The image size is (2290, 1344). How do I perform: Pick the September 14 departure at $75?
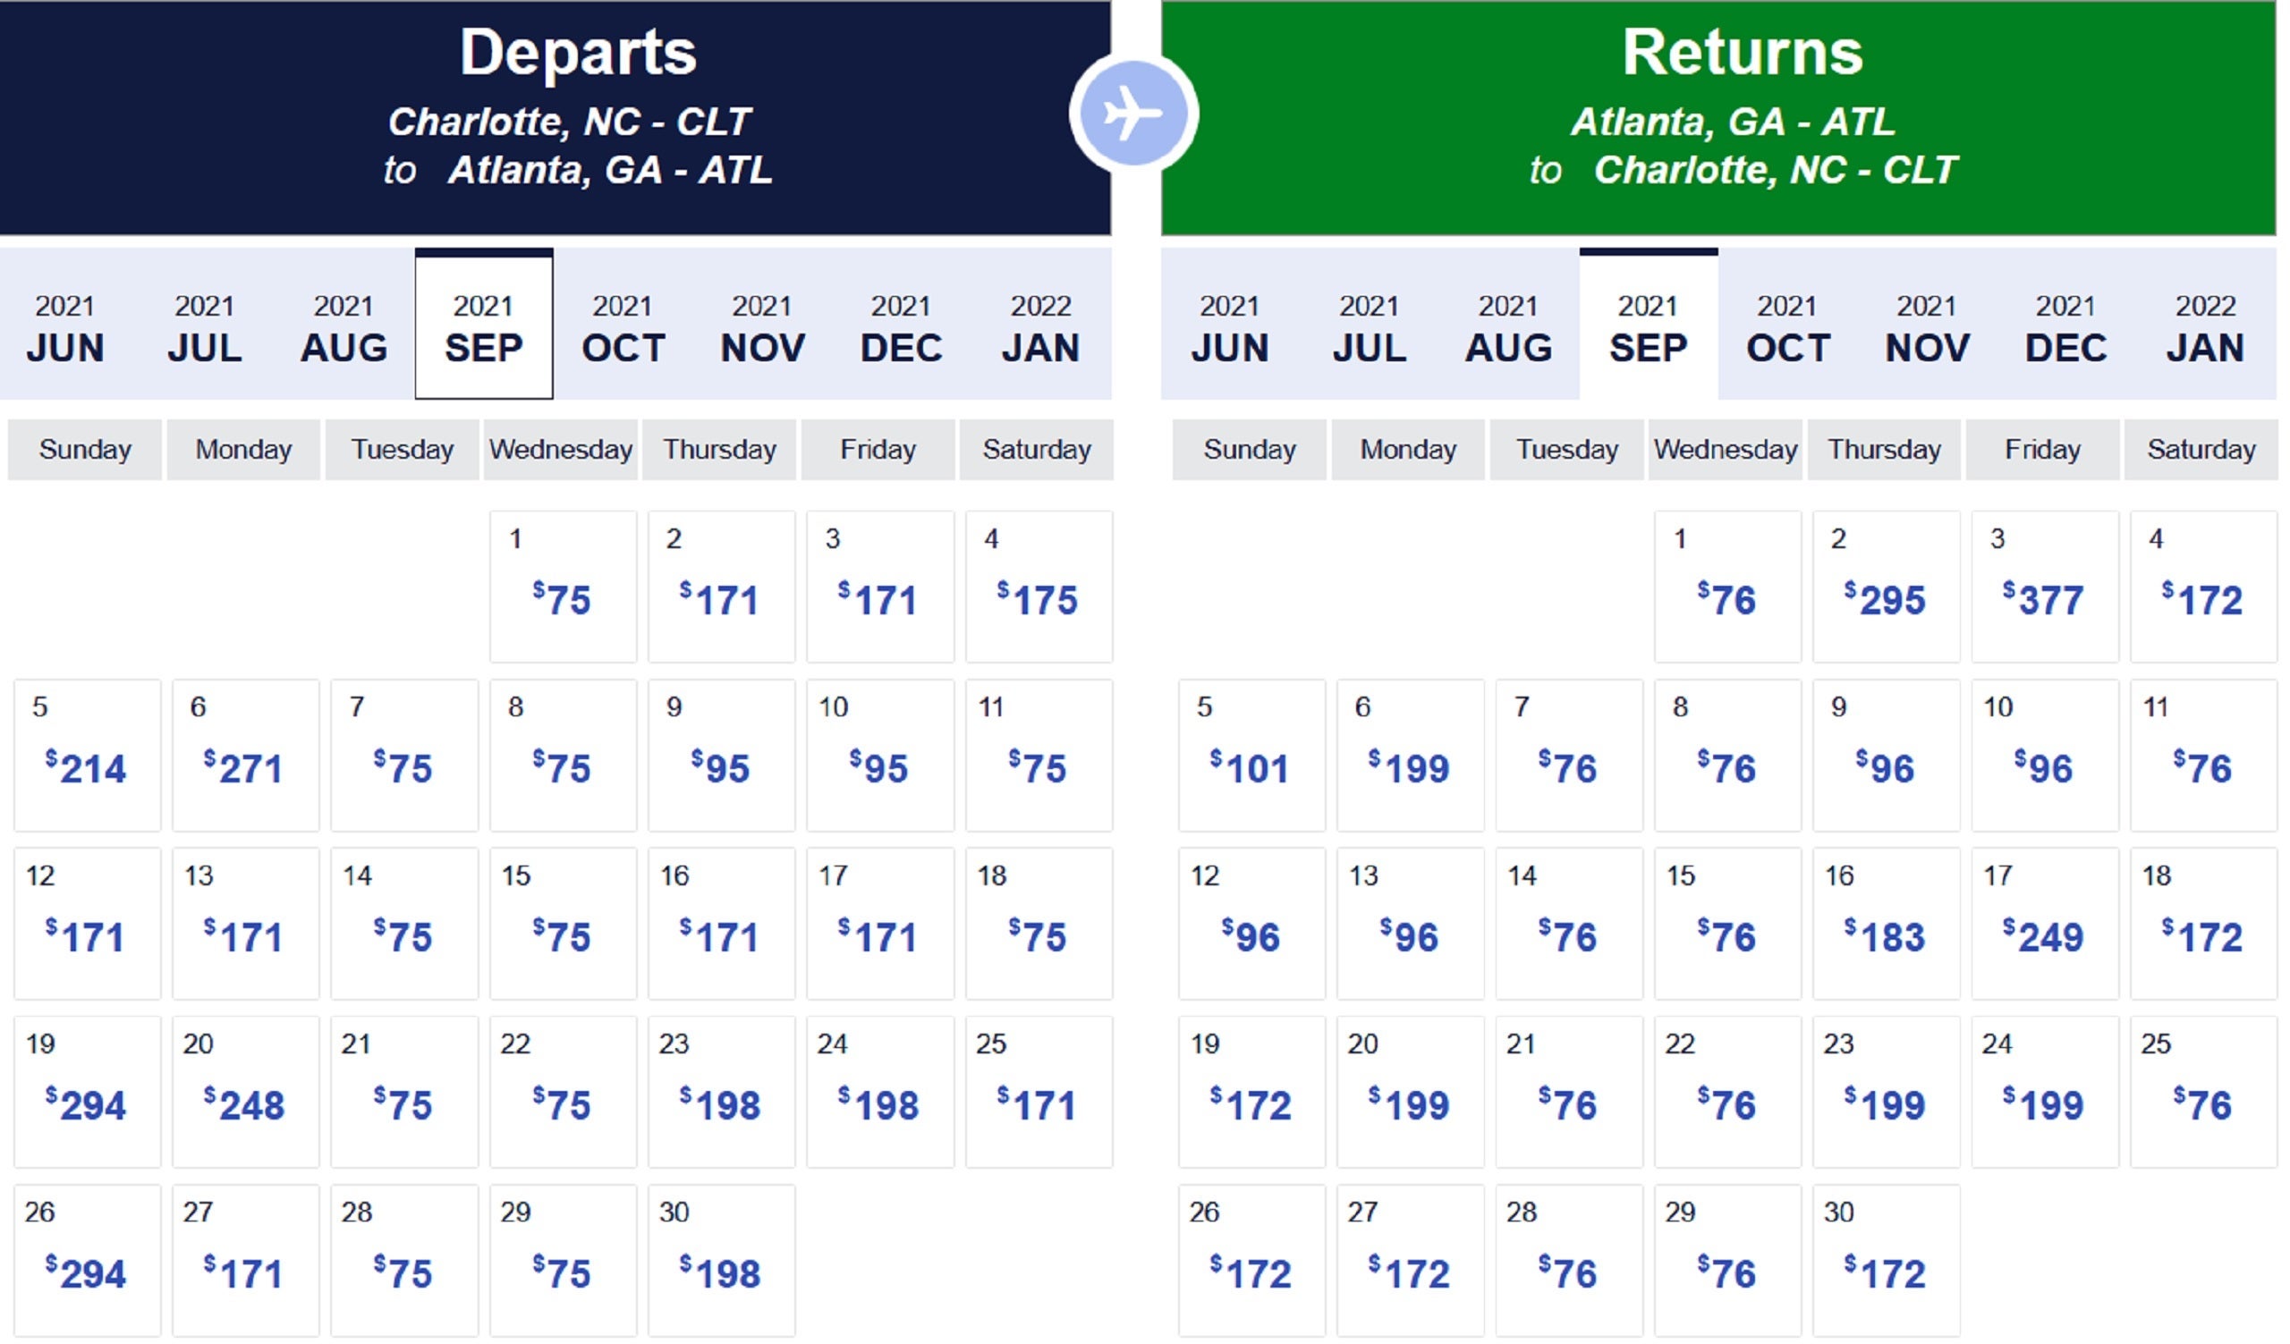(403, 924)
